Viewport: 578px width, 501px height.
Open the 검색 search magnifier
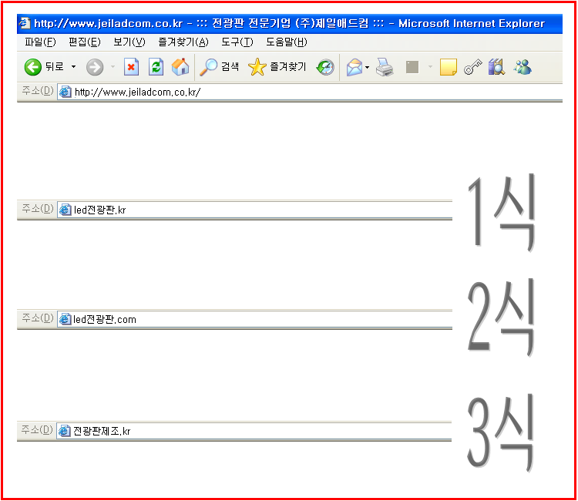(x=220, y=67)
